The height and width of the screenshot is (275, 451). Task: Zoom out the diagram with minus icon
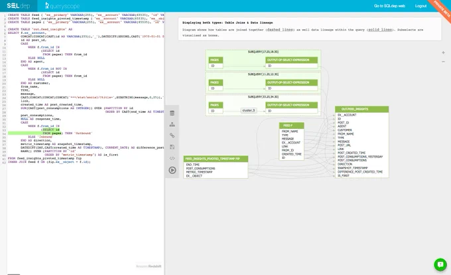pos(443,62)
